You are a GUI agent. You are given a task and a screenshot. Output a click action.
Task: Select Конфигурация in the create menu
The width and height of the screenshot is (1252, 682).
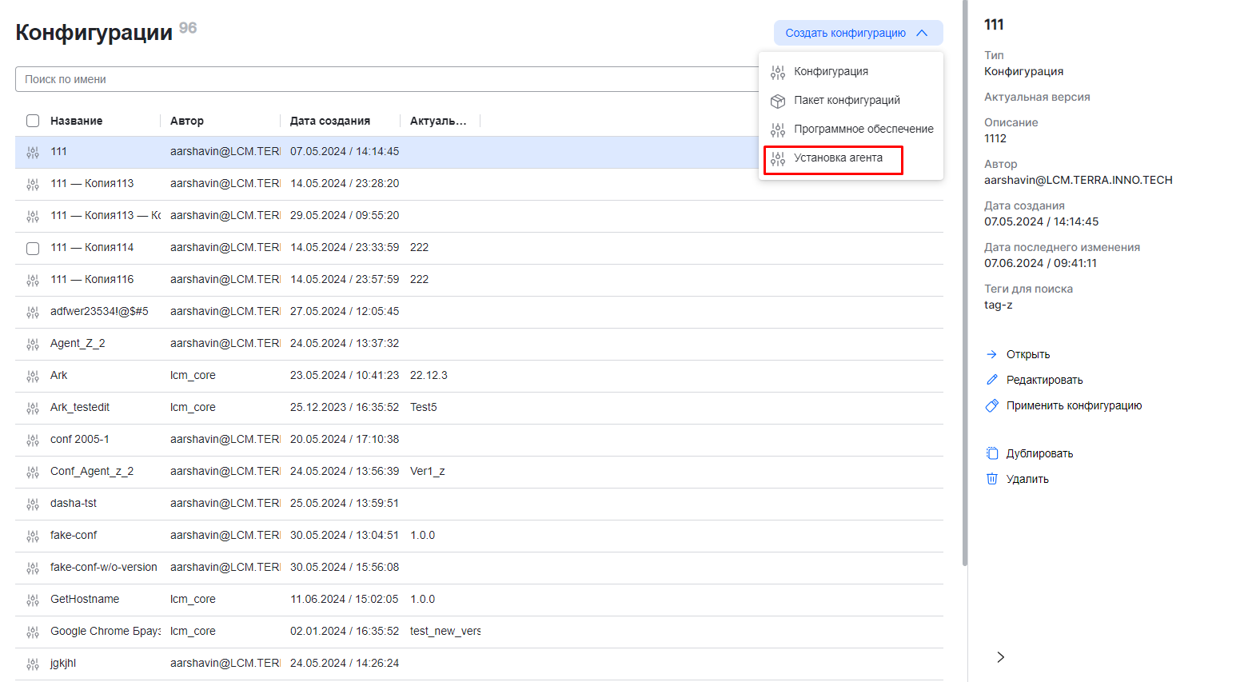(x=831, y=71)
